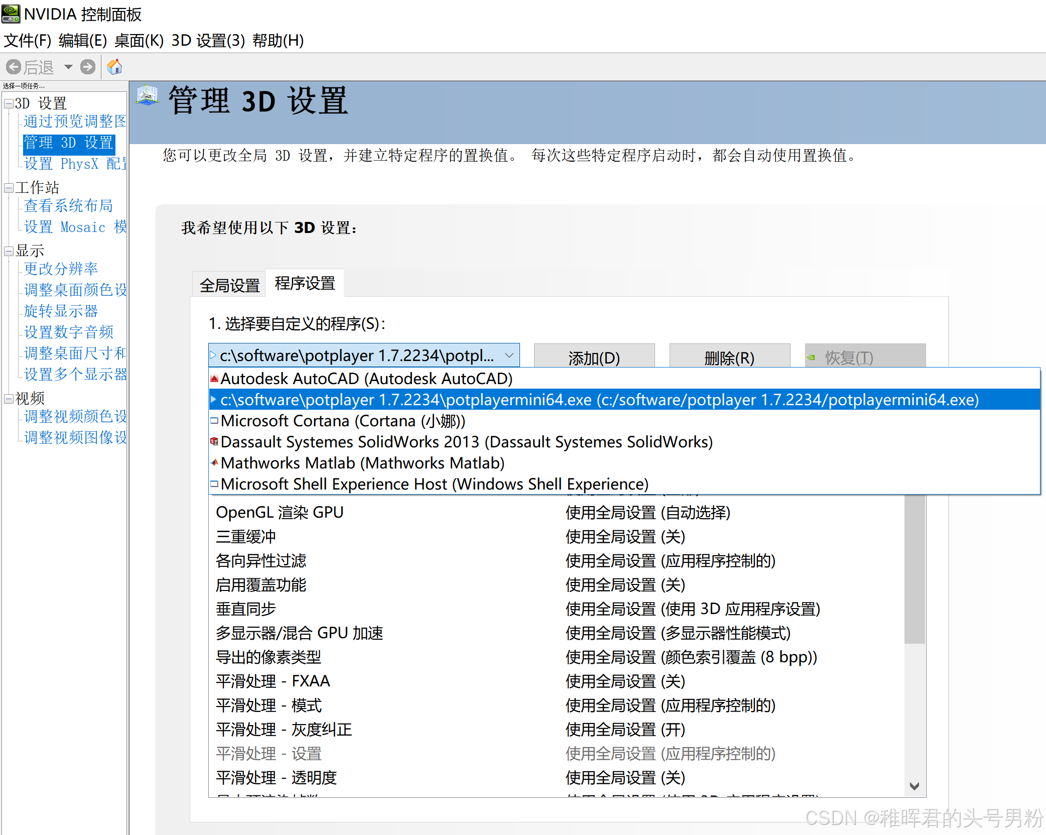Click the AutoCAD icon in program list
Image resolution: width=1046 pixels, height=835 pixels.
214,379
